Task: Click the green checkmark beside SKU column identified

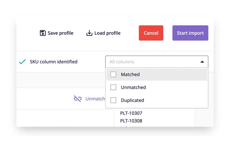Action: [22, 62]
